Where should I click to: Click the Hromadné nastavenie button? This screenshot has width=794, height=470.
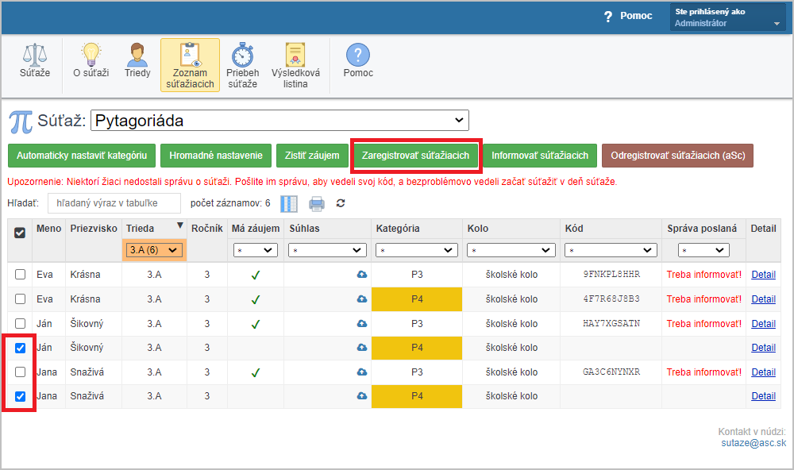pyautogui.click(x=216, y=156)
